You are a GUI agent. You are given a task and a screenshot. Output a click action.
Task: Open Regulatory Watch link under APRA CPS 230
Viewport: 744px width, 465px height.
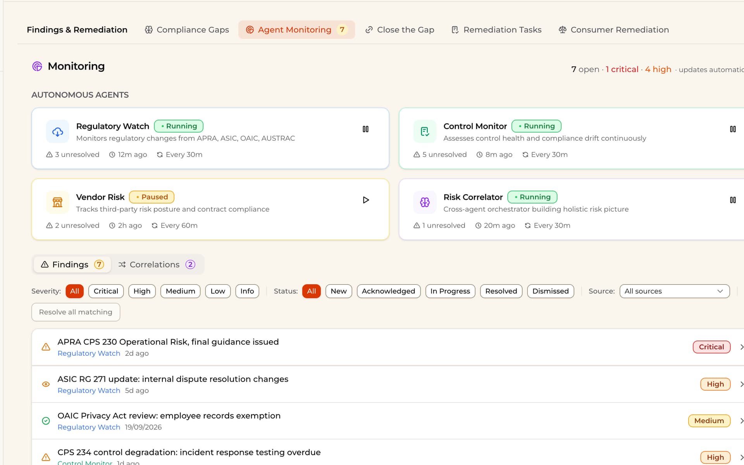coord(89,353)
